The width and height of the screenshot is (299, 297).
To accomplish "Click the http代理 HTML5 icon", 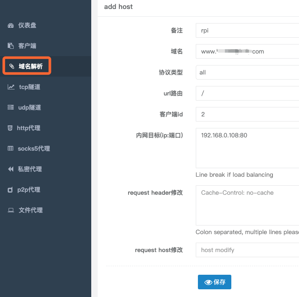I will [10, 128].
